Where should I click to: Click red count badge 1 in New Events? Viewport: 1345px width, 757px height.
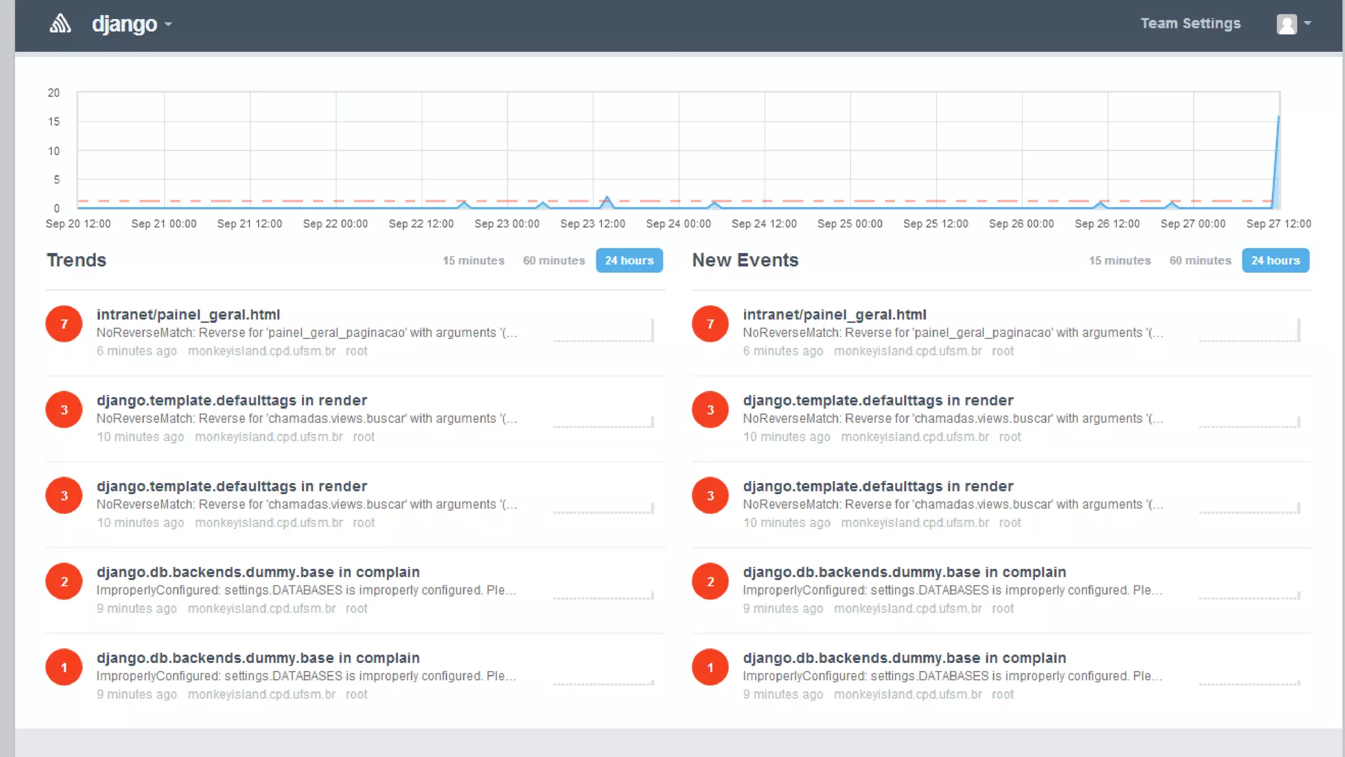710,667
